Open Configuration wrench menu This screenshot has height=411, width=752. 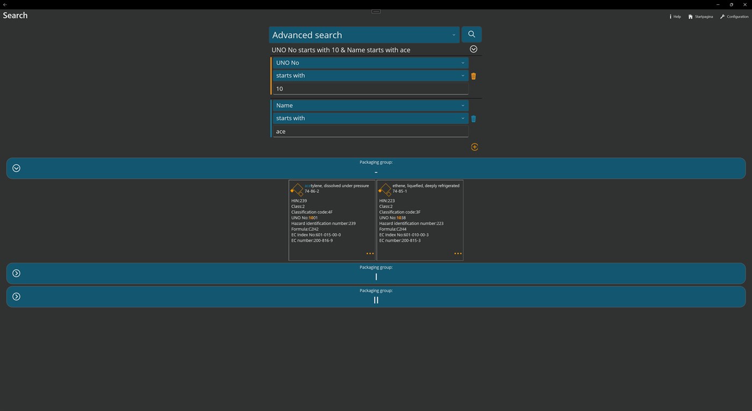pyautogui.click(x=734, y=17)
